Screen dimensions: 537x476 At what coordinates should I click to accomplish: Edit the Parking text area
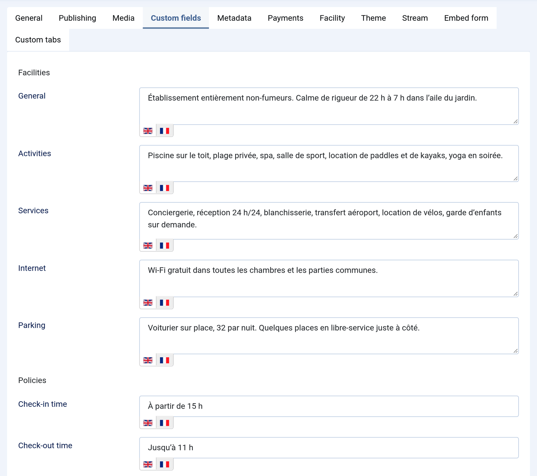tap(329, 336)
